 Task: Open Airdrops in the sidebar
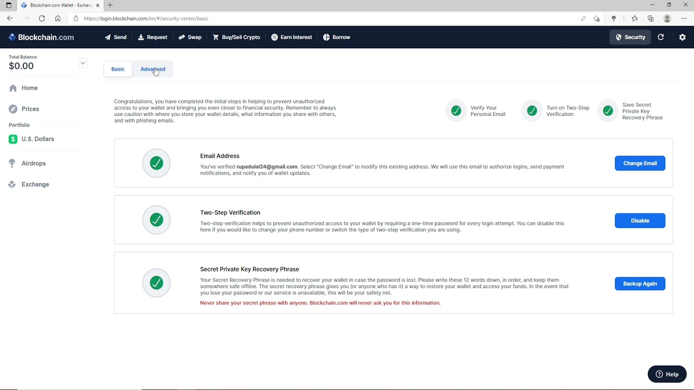tap(34, 163)
